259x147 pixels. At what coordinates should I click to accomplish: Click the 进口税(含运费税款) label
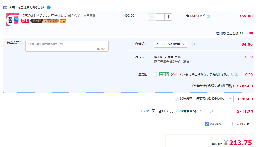click(x=229, y=33)
